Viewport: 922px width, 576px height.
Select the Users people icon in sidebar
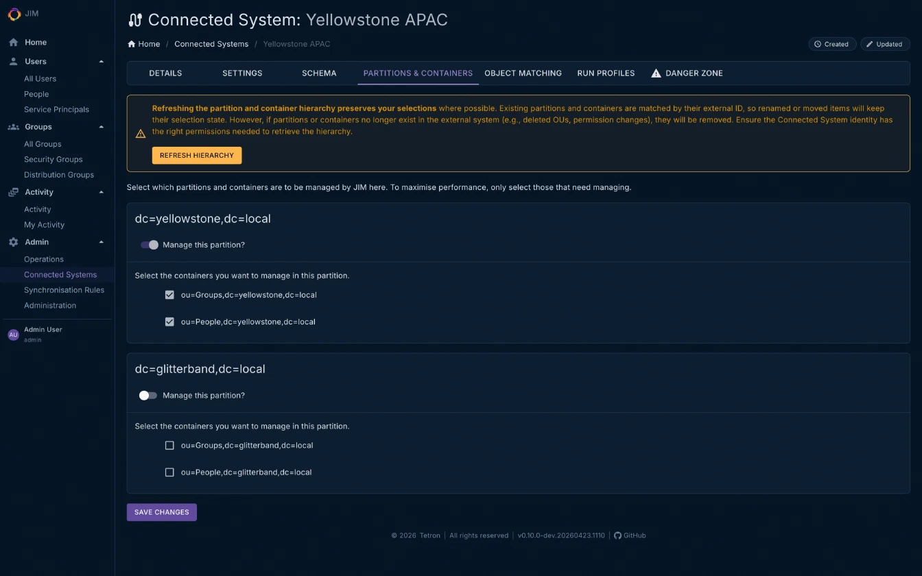(x=12, y=61)
